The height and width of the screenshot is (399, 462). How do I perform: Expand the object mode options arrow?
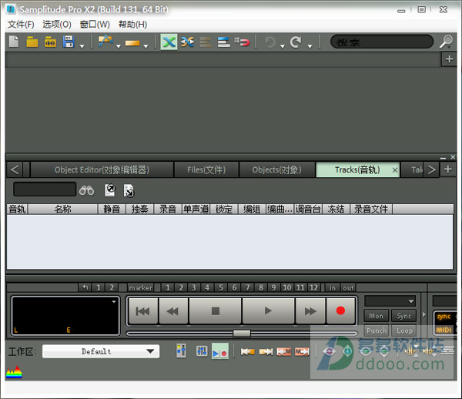146,46
